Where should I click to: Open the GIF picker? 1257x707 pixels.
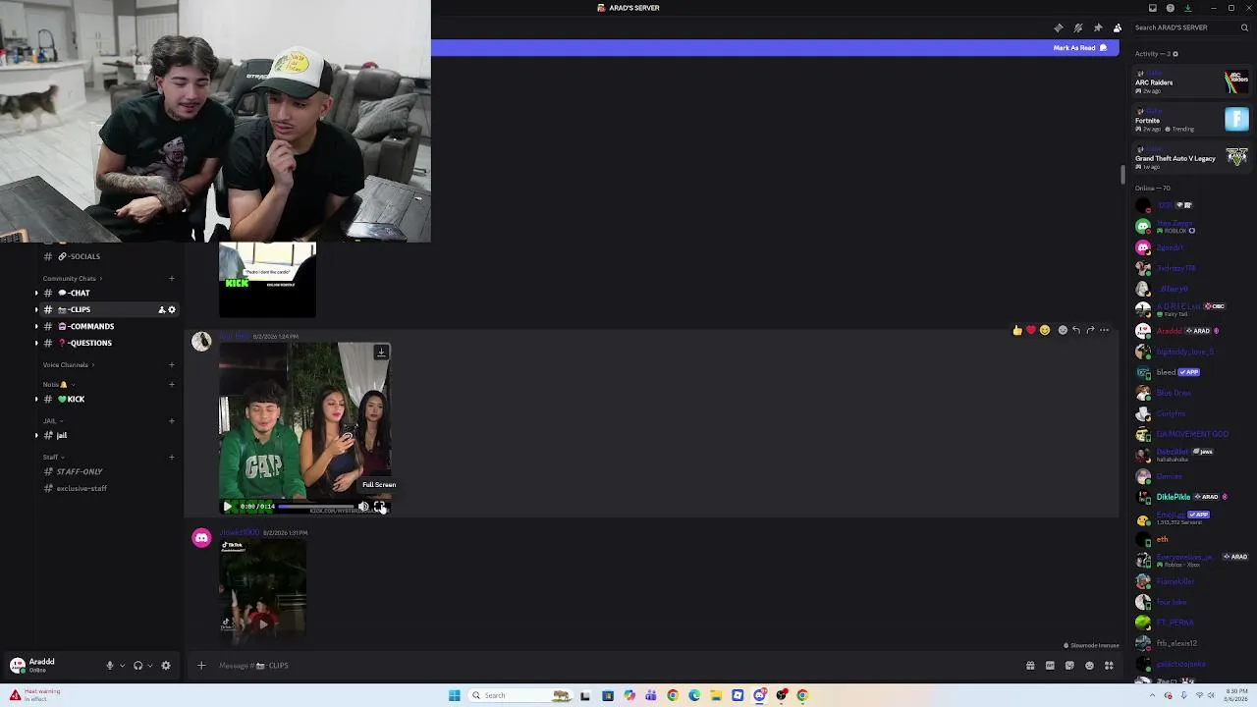[x=1050, y=665]
